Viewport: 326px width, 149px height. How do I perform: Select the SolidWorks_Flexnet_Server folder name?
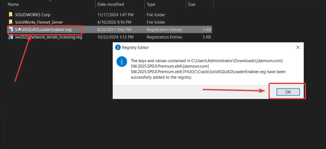pyautogui.click(x=39, y=22)
